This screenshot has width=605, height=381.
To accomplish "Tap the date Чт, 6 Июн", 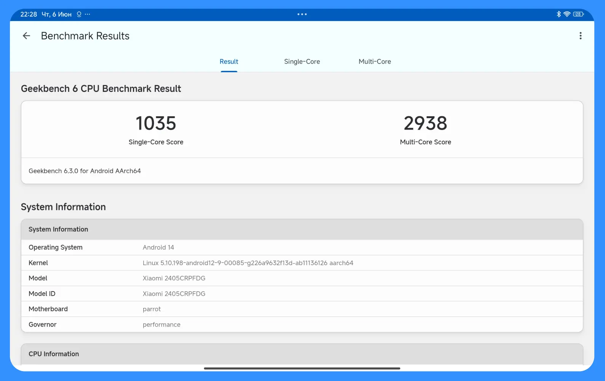I will pos(56,14).
